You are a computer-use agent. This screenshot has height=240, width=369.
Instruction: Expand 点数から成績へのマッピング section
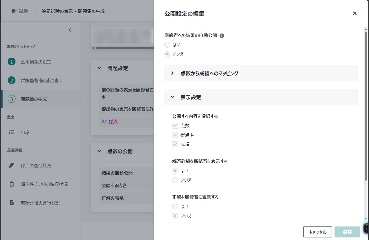[172, 73]
